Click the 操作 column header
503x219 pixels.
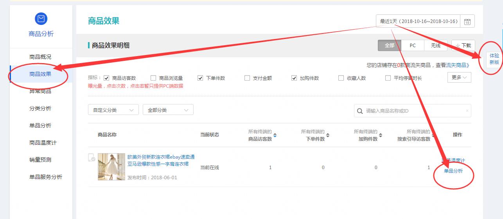[458, 135]
